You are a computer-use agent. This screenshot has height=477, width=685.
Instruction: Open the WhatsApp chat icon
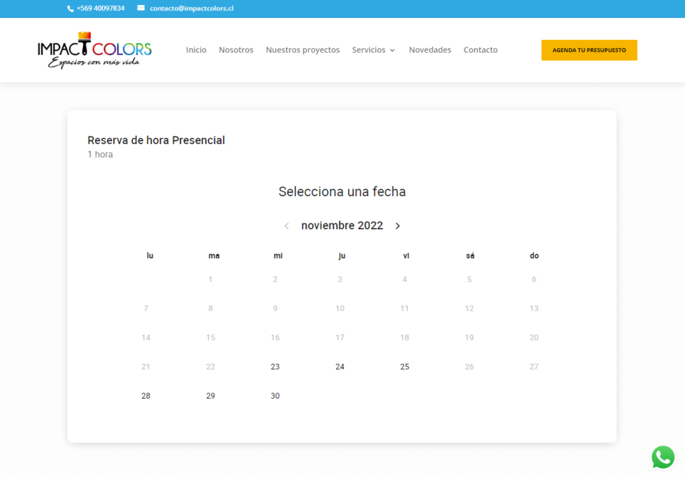point(662,457)
